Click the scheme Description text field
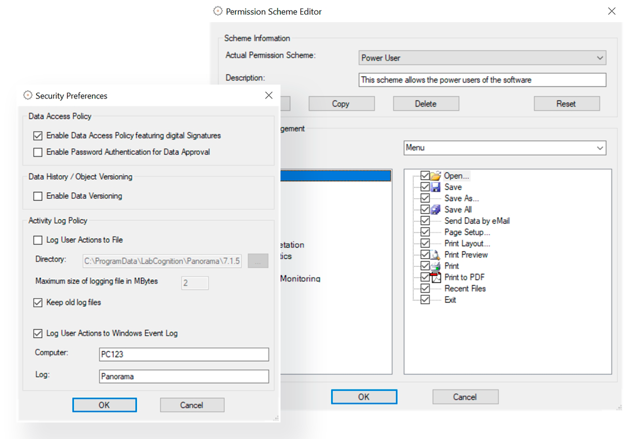Viewport: 624px width, 439px height. [x=482, y=80]
